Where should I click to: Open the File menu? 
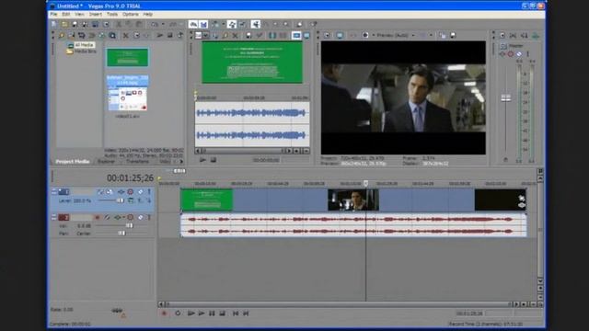click(x=53, y=15)
